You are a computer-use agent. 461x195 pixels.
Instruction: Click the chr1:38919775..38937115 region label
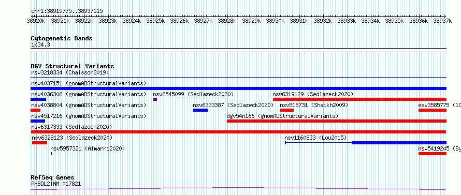(x=67, y=11)
